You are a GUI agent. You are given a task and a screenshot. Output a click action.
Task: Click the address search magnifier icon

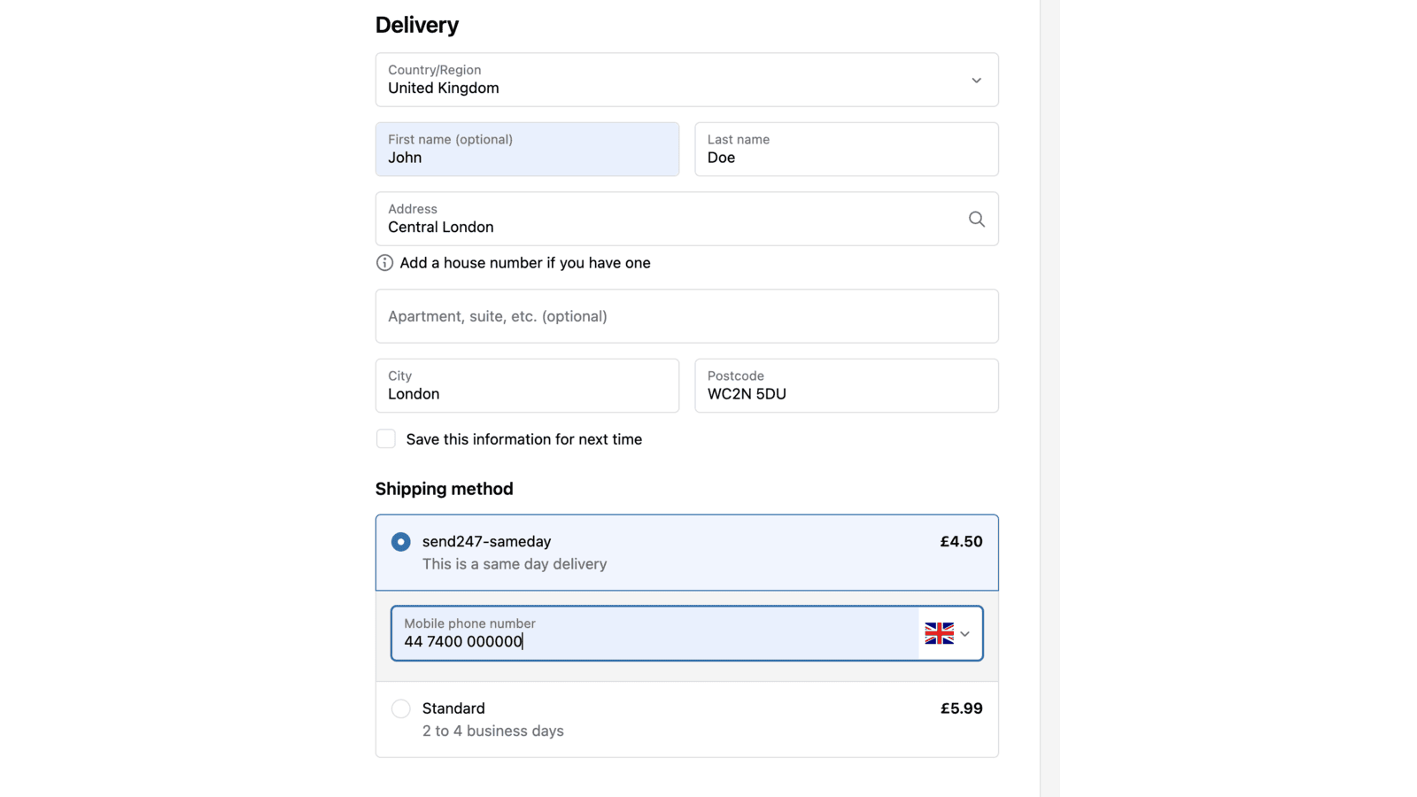976,219
